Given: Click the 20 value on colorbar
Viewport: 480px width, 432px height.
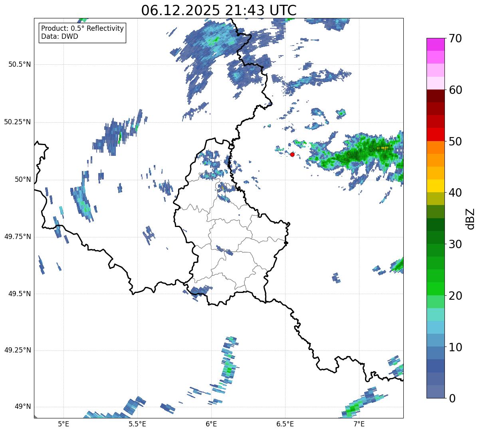Looking at the screenshot, I should pos(455,296).
